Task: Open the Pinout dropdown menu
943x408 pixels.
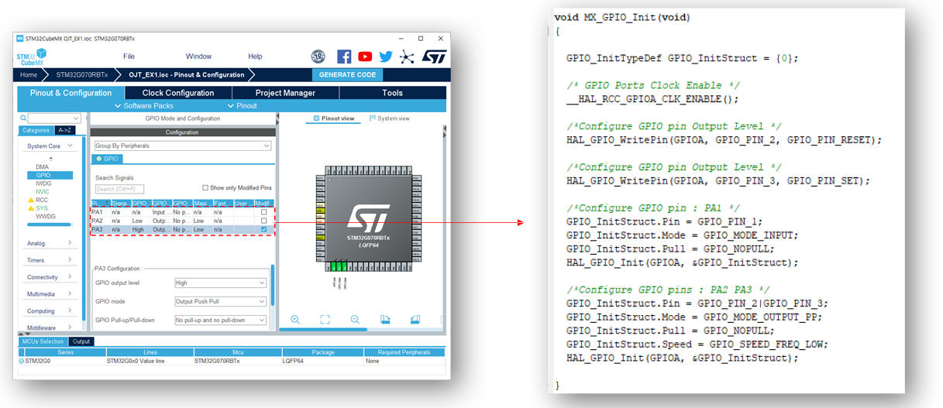Action: 243,106
